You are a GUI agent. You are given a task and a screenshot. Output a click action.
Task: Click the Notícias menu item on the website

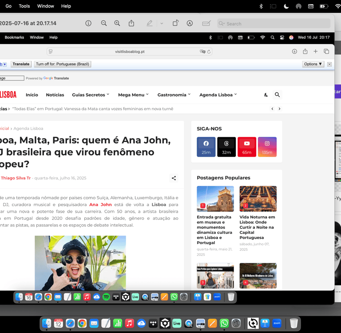pos(55,95)
